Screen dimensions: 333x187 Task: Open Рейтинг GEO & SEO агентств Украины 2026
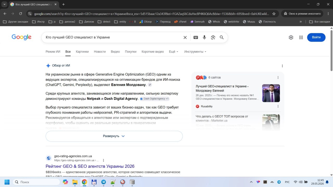tap(90, 166)
